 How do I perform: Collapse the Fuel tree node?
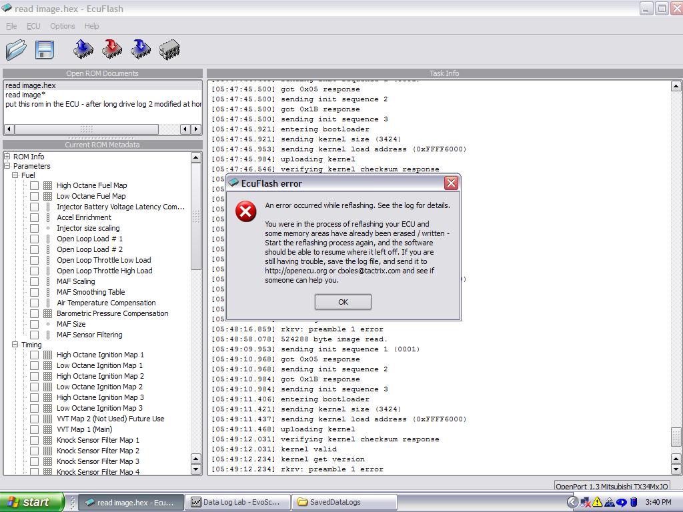pos(15,175)
